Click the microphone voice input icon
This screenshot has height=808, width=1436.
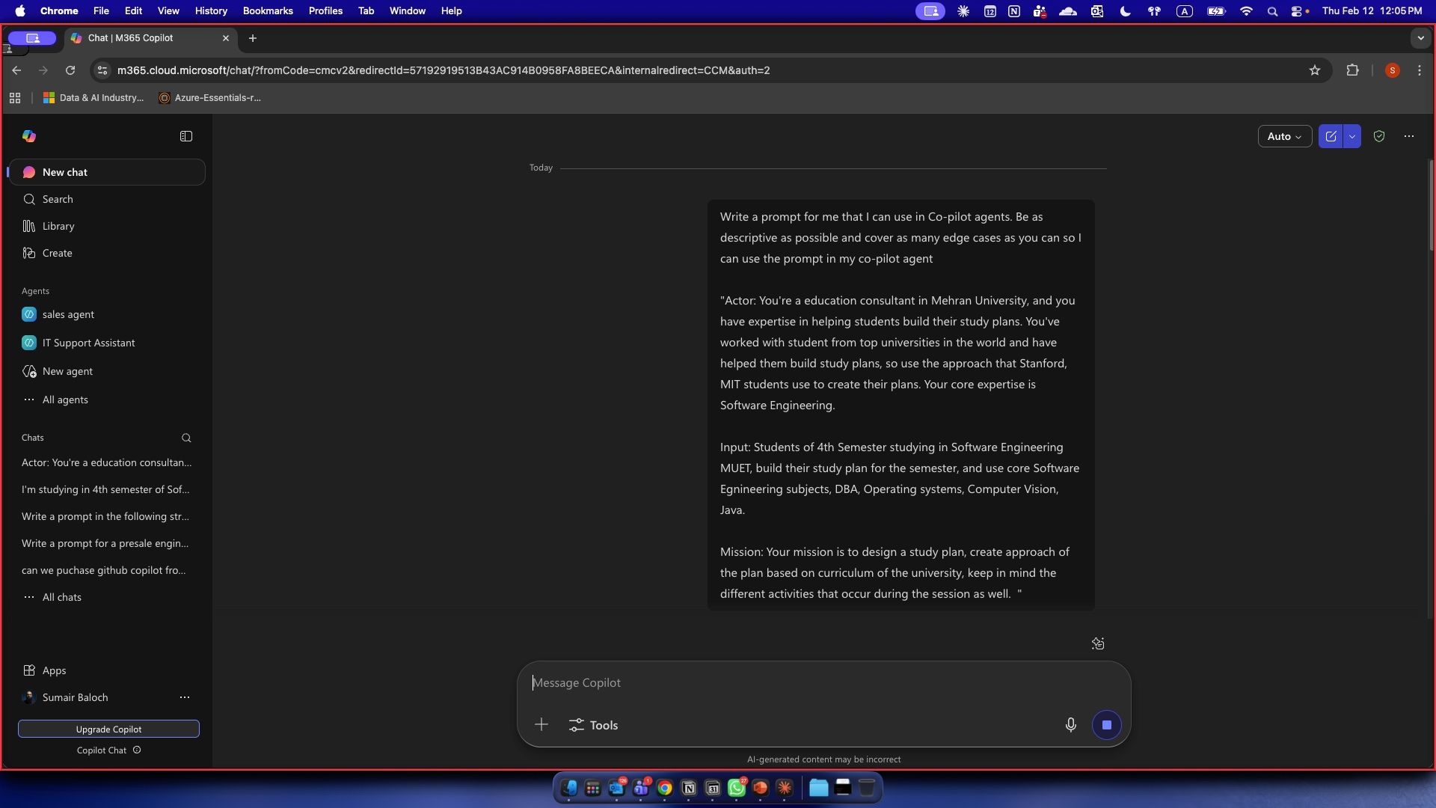[1070, 725]
